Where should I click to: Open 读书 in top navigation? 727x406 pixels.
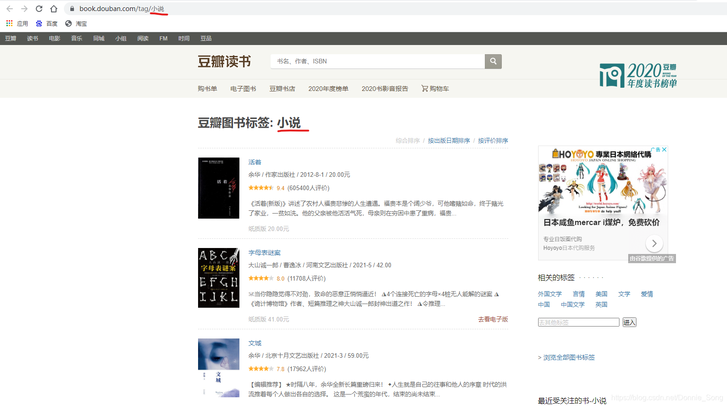click(x=33, y=39)
